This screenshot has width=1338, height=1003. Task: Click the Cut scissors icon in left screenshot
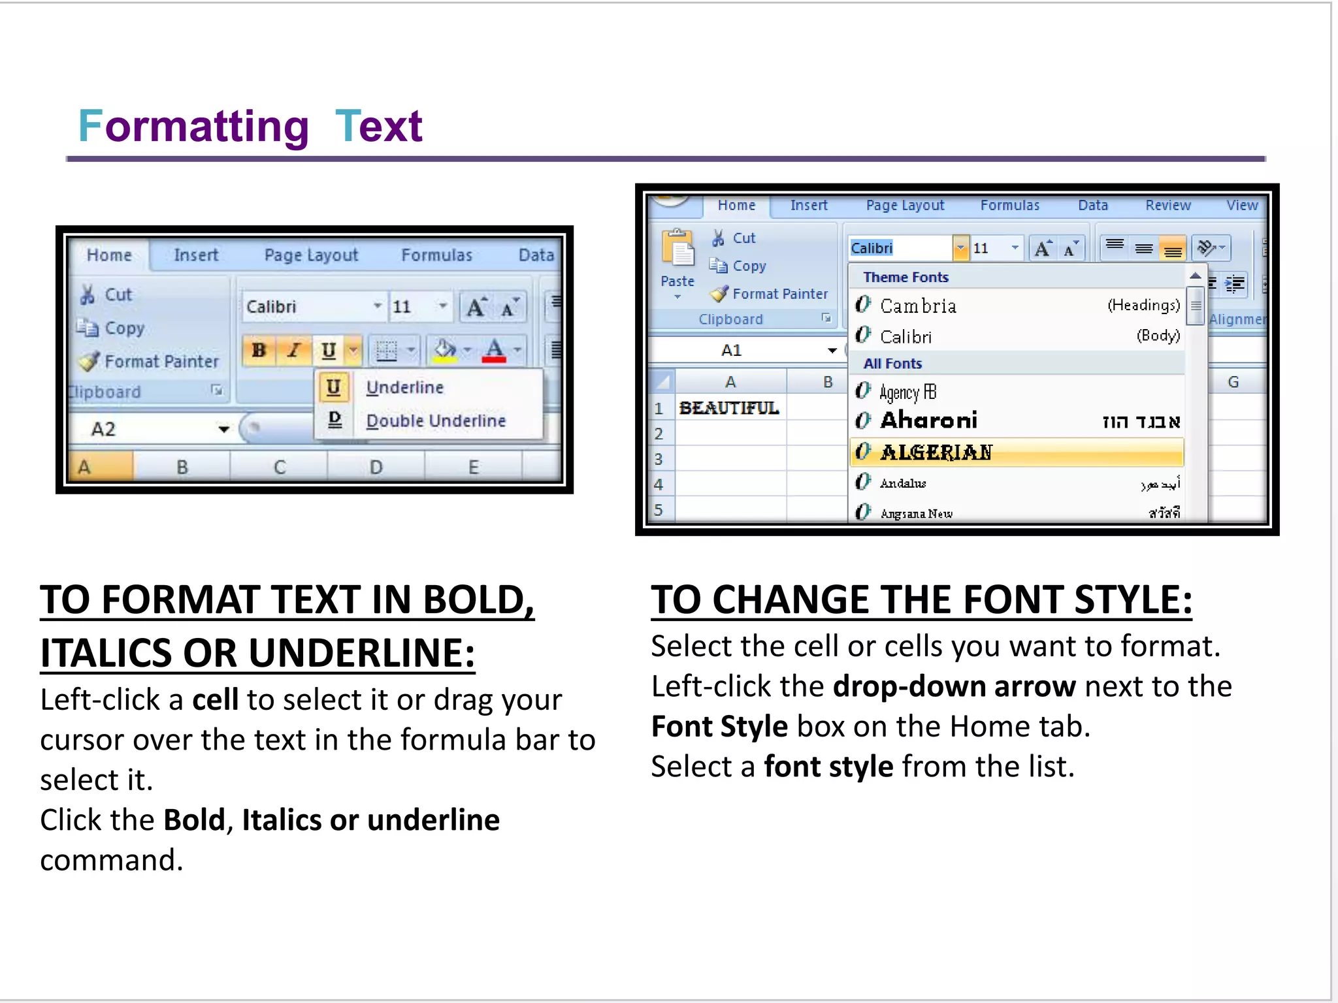click(88, 295)
